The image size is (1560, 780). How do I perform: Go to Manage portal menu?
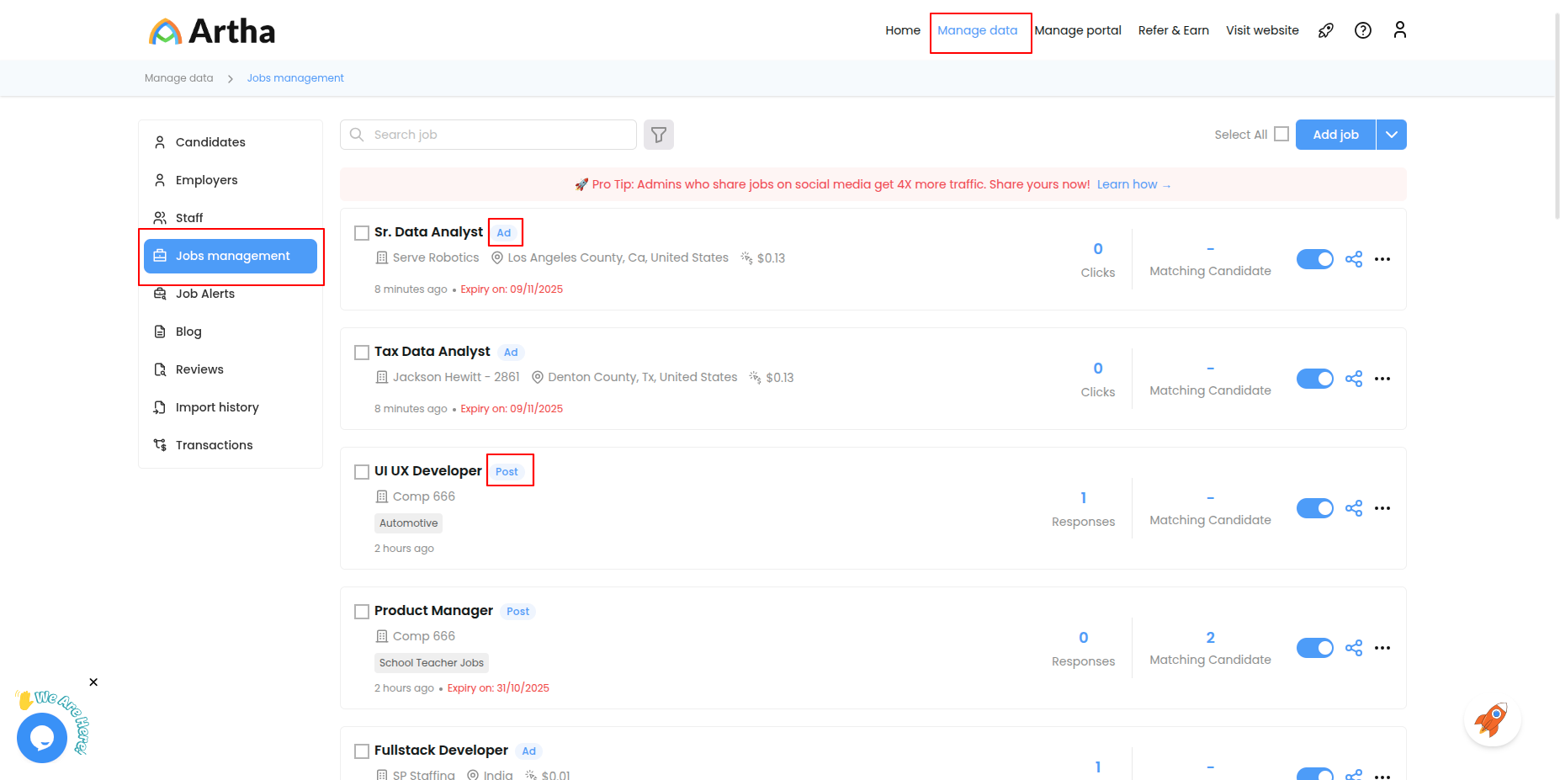coord(1077,30)
